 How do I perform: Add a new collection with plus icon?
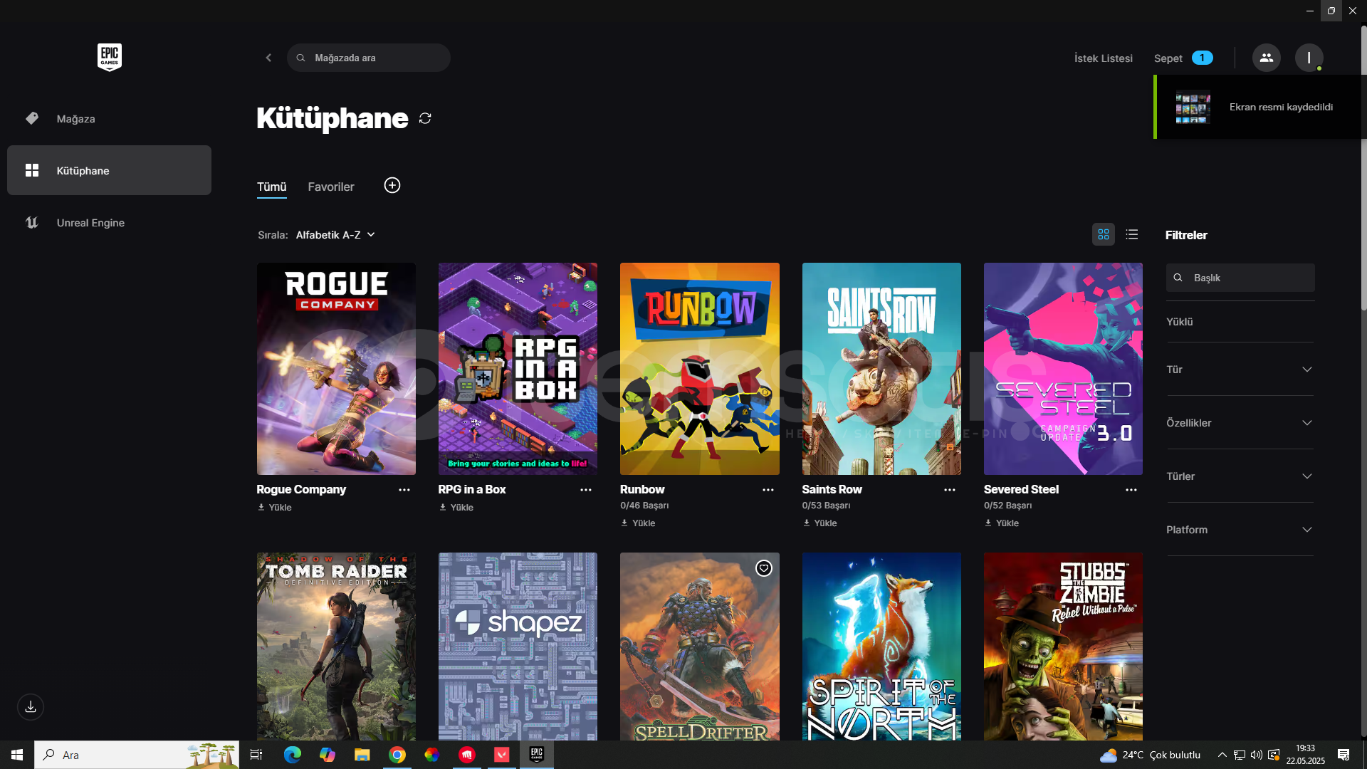click(392, 186)
